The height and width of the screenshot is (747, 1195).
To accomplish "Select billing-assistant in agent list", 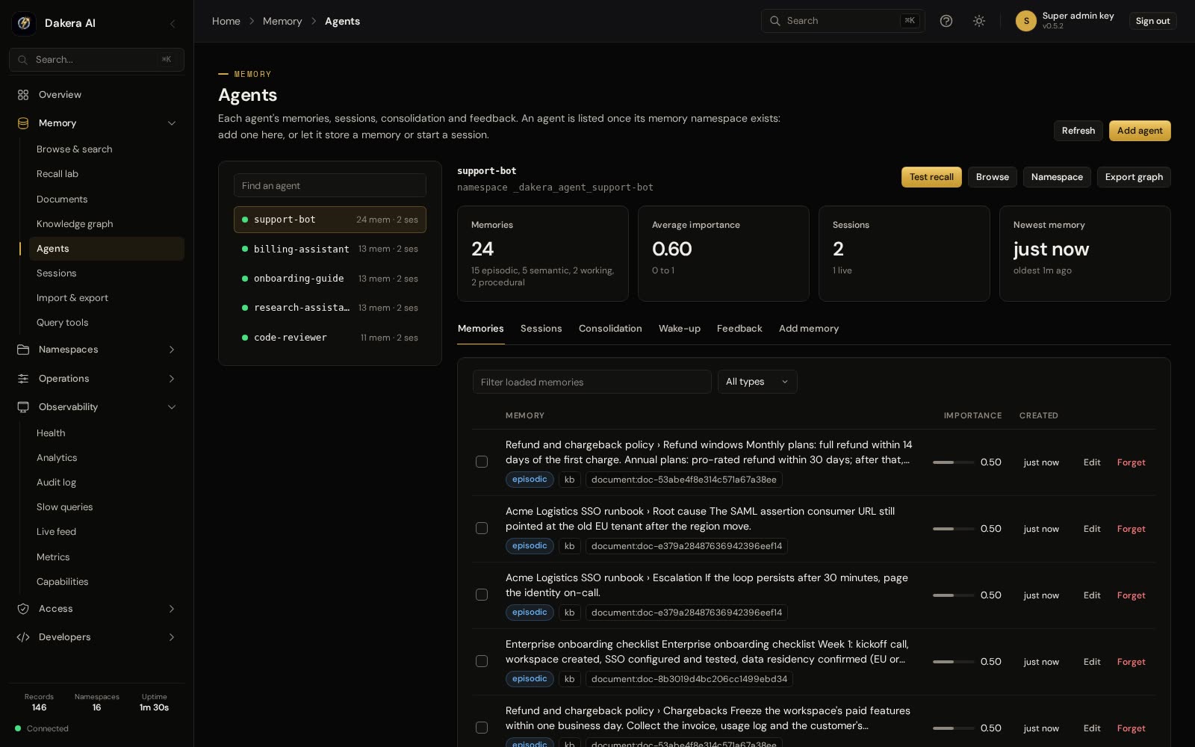I will [330, 249].
